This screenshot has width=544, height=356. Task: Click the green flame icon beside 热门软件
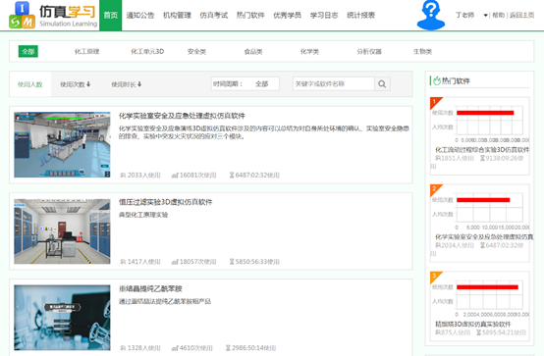point(437,80)
